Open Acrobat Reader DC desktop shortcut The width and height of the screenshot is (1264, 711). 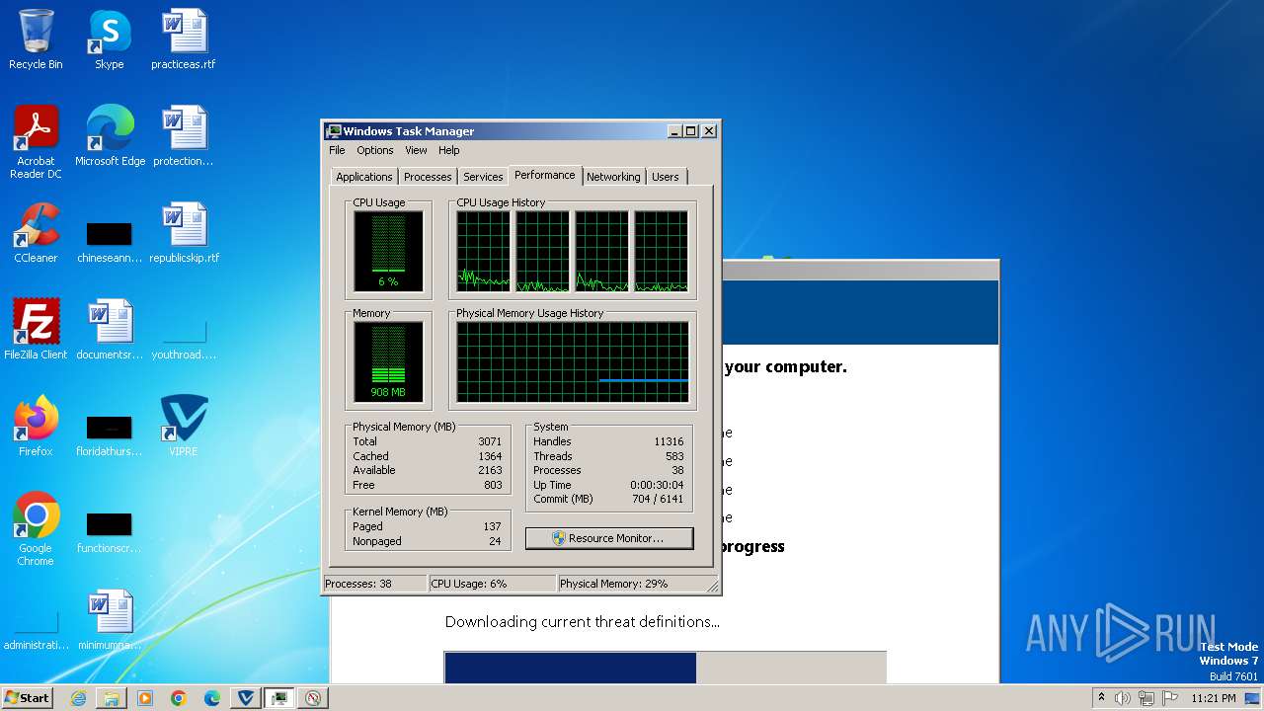click(x=36, y=141)
